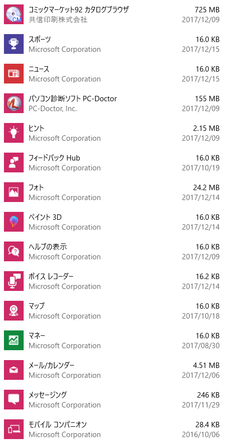The width and height of the screenshot is (227, 447).
Task: Click the ニュース newspaper icon
Action: tap(14, 74)
